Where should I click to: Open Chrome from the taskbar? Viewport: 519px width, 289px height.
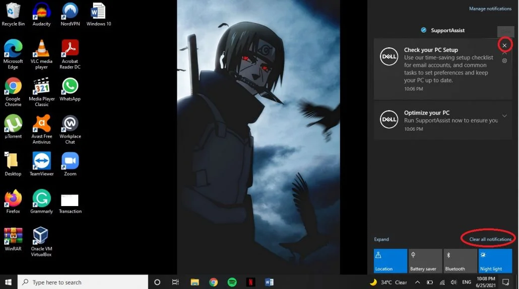[x=214, y=282]
